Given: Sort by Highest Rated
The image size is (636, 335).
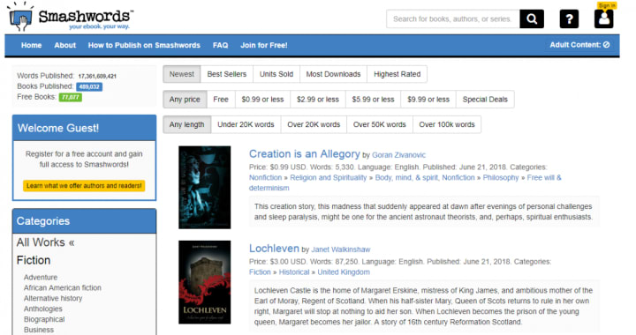Looking at the screenshot, I should [397, 74].
